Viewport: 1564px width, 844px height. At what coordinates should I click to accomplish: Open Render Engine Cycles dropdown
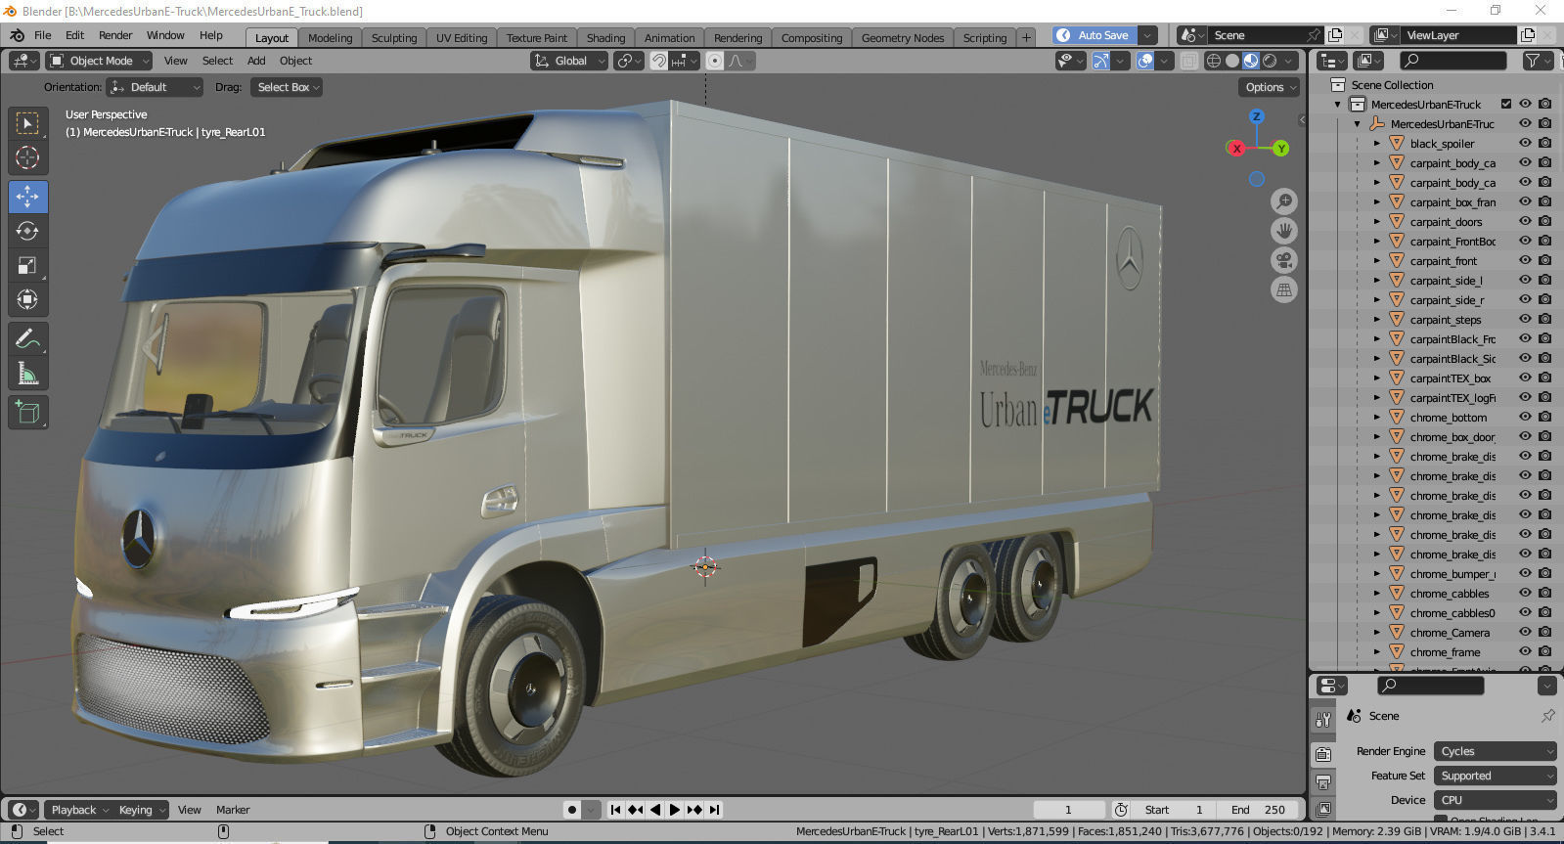1495,751
